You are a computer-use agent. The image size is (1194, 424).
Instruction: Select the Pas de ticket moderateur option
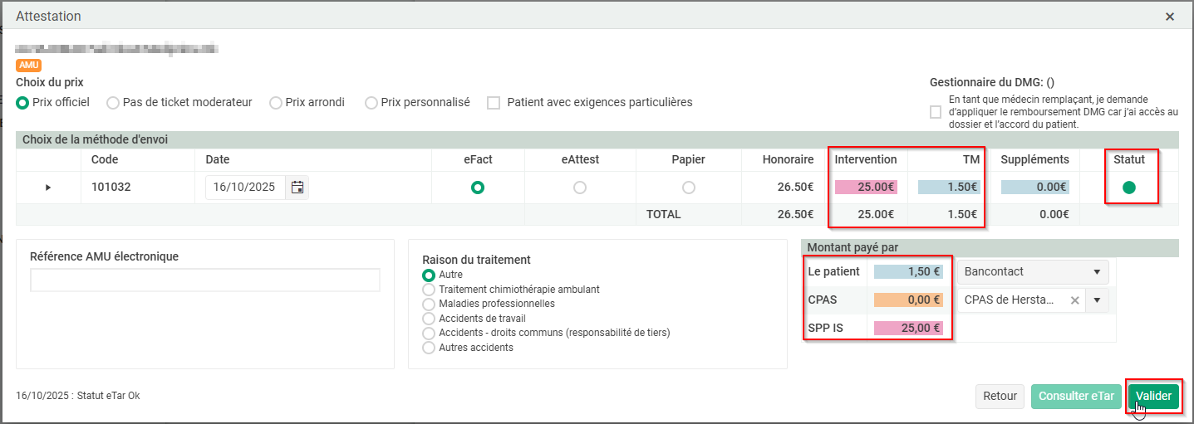pos(113,103)
